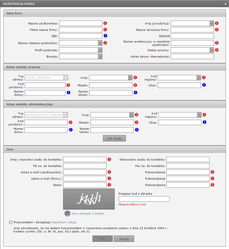Expand the Nazwa rejestru podmiotów dropdown

click(100, 43)
